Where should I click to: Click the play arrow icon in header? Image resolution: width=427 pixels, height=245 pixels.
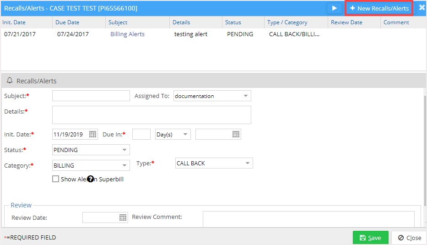pos(334,8)
